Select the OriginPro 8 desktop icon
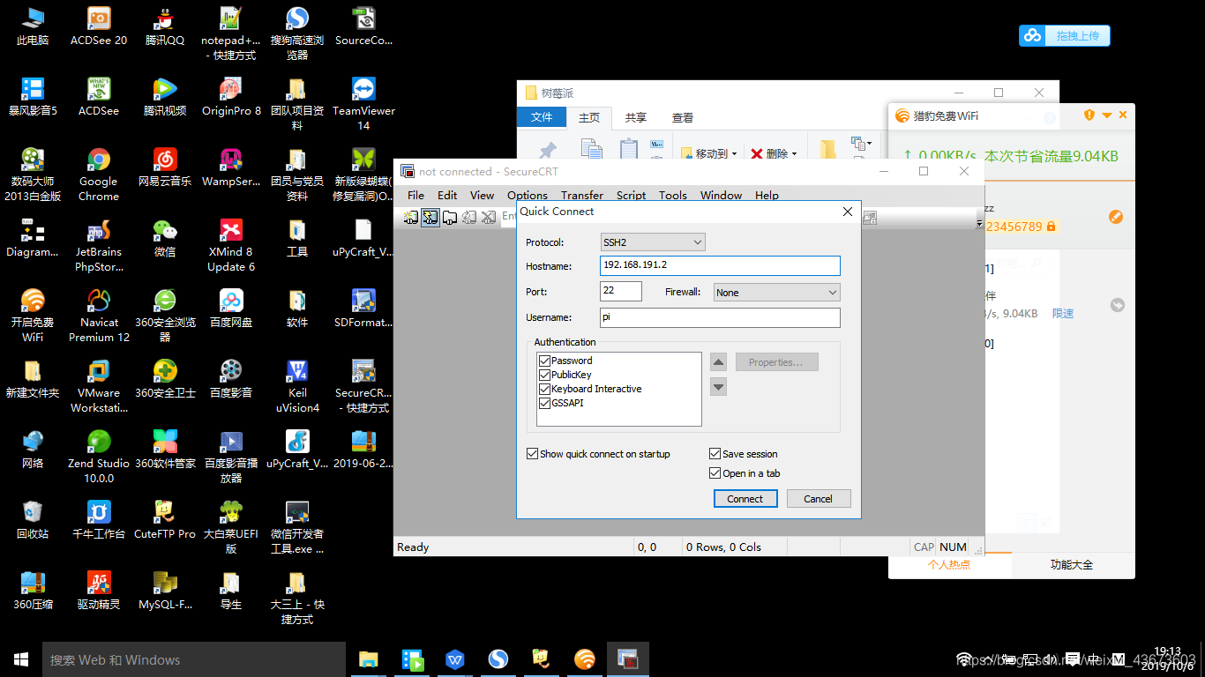This screenshot has height=677, width=1205. (x=231, y=97)
